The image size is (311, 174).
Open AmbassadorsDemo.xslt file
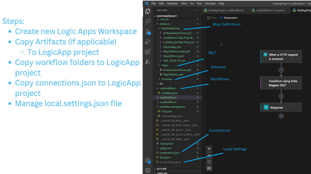coord(177,70)
